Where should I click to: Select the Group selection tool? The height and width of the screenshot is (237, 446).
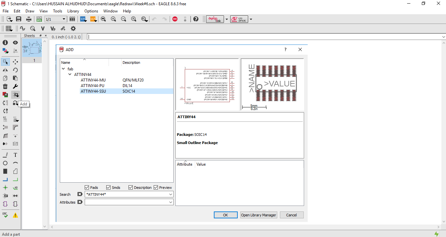point(5,62)
